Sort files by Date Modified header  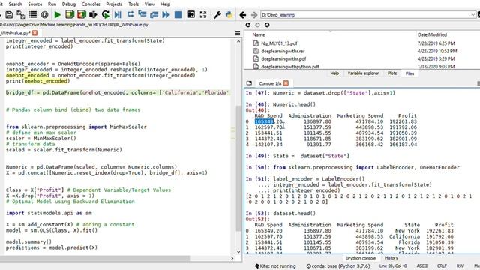(432, 35)
